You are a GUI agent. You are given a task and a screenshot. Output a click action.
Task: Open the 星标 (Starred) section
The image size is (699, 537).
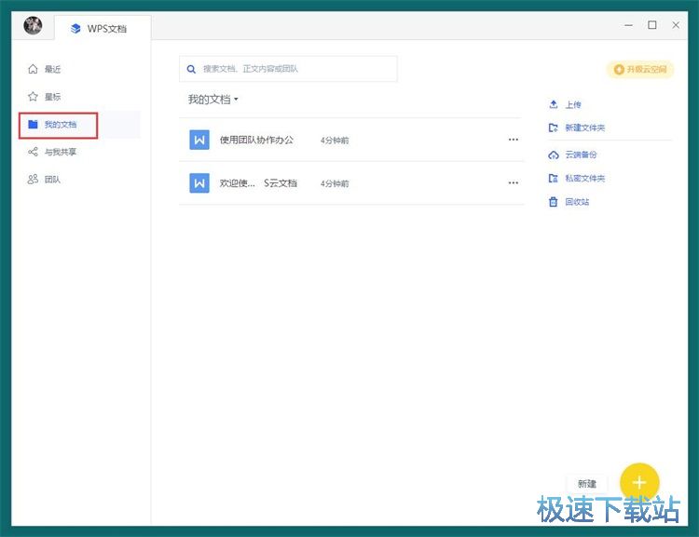click(52, 97)
